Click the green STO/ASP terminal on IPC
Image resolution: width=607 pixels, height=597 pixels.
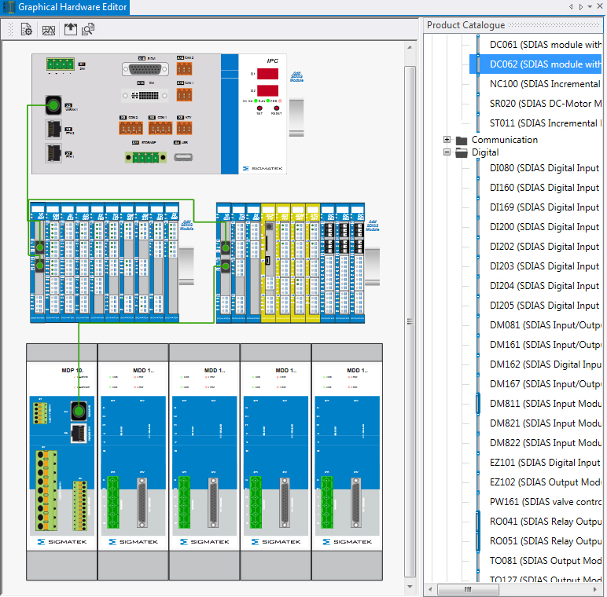pos(146,157)
